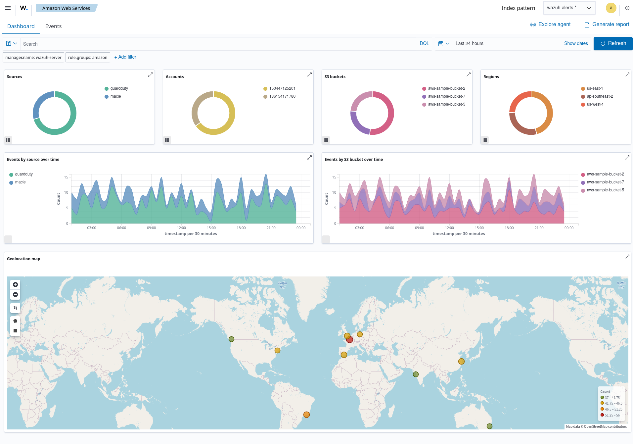Screen dimensions: 633x444
Task: Open the calendar quick select icon
Action: (443, 43)
